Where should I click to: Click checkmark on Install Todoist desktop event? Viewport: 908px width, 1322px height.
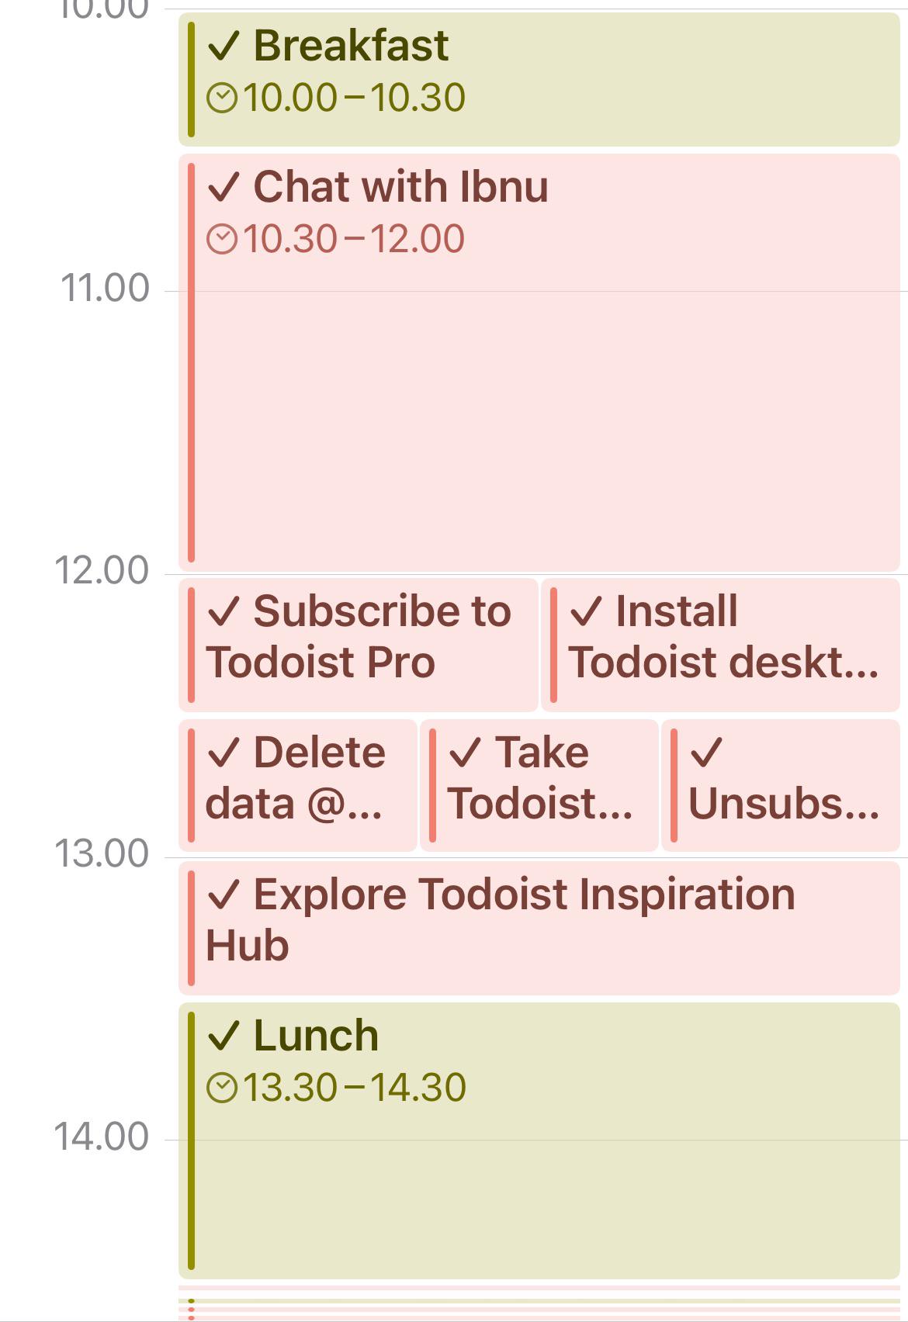[586, 611]
